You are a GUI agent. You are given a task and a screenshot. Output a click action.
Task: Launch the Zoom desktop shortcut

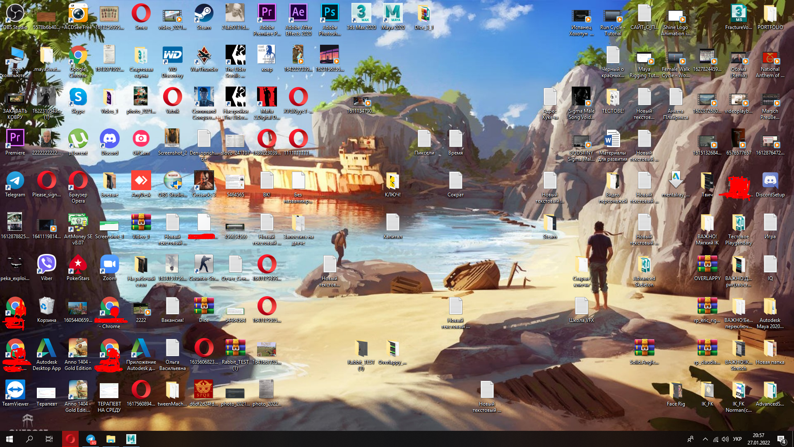click(x=109, y=268)
